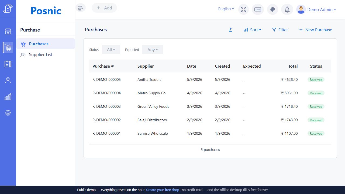Viewport: 345px width, 194px height.
Task: Click Received badge for Anitha Traders
Action: (x=316, y=79)
